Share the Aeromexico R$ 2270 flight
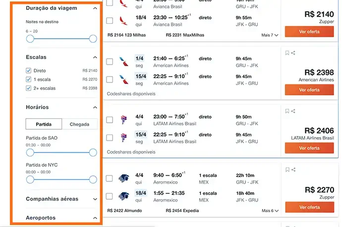 click(293, 170)
